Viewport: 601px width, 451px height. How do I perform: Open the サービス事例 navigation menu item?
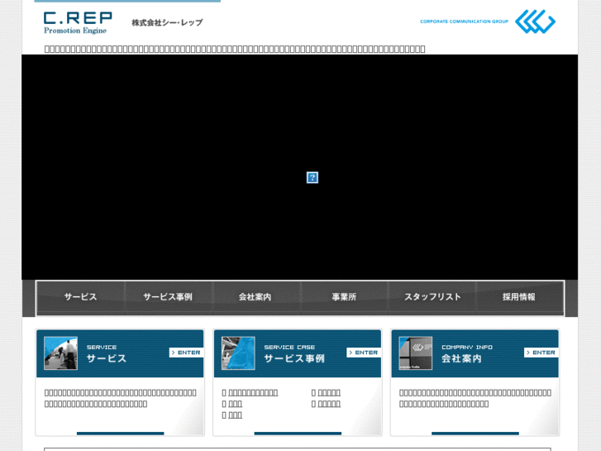click(x=168, y=297)
